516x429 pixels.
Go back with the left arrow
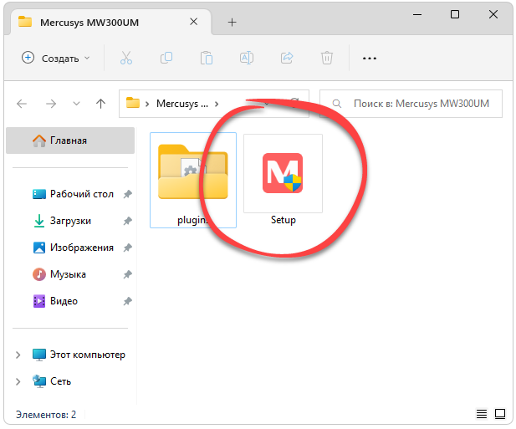tap(22, 104)
